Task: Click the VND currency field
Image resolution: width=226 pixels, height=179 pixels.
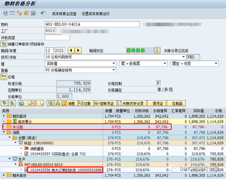Action: 193,57
